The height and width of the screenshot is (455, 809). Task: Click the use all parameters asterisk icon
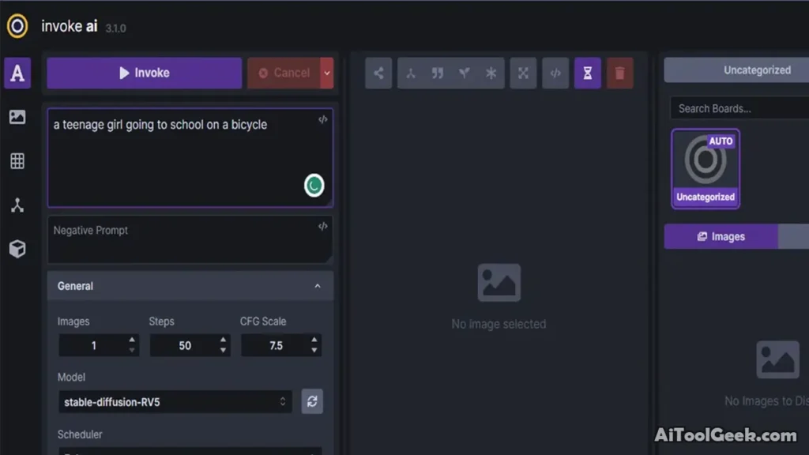point(491,73)
